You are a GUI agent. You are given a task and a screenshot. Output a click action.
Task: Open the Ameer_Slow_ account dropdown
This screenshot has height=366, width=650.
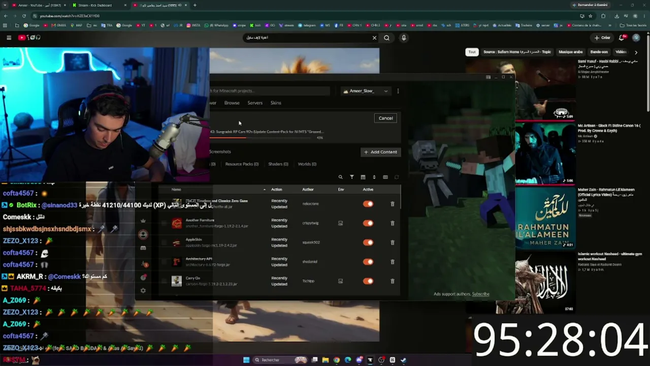366,91
